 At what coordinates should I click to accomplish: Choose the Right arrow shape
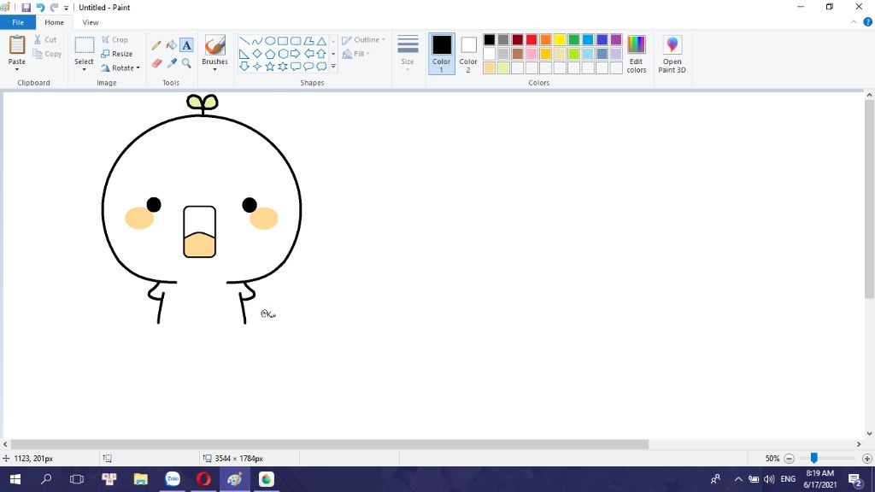click(x=296, y=54)
